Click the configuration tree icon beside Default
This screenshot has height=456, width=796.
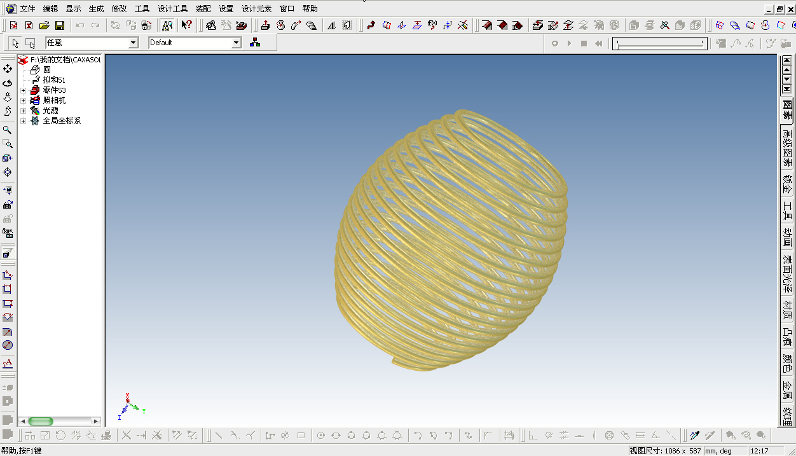pyautogui.click(x=255, y=43)
